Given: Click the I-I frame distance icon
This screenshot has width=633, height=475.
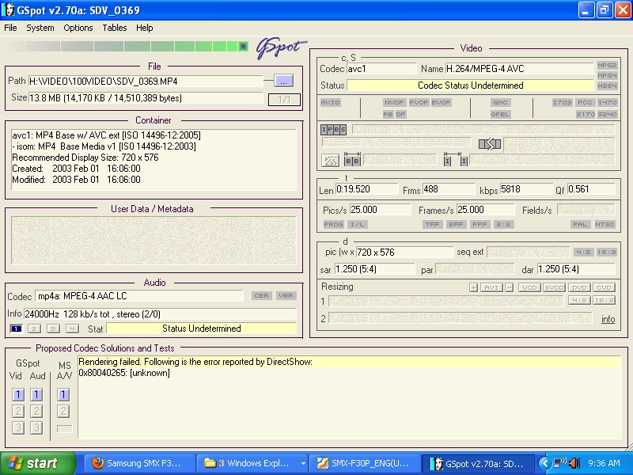Looking at the screenshot, I should pyautogui.click(x=455, y=161).
